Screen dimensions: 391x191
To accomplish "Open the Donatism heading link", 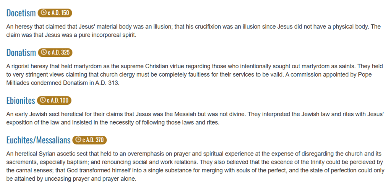I will coord(21,52).
